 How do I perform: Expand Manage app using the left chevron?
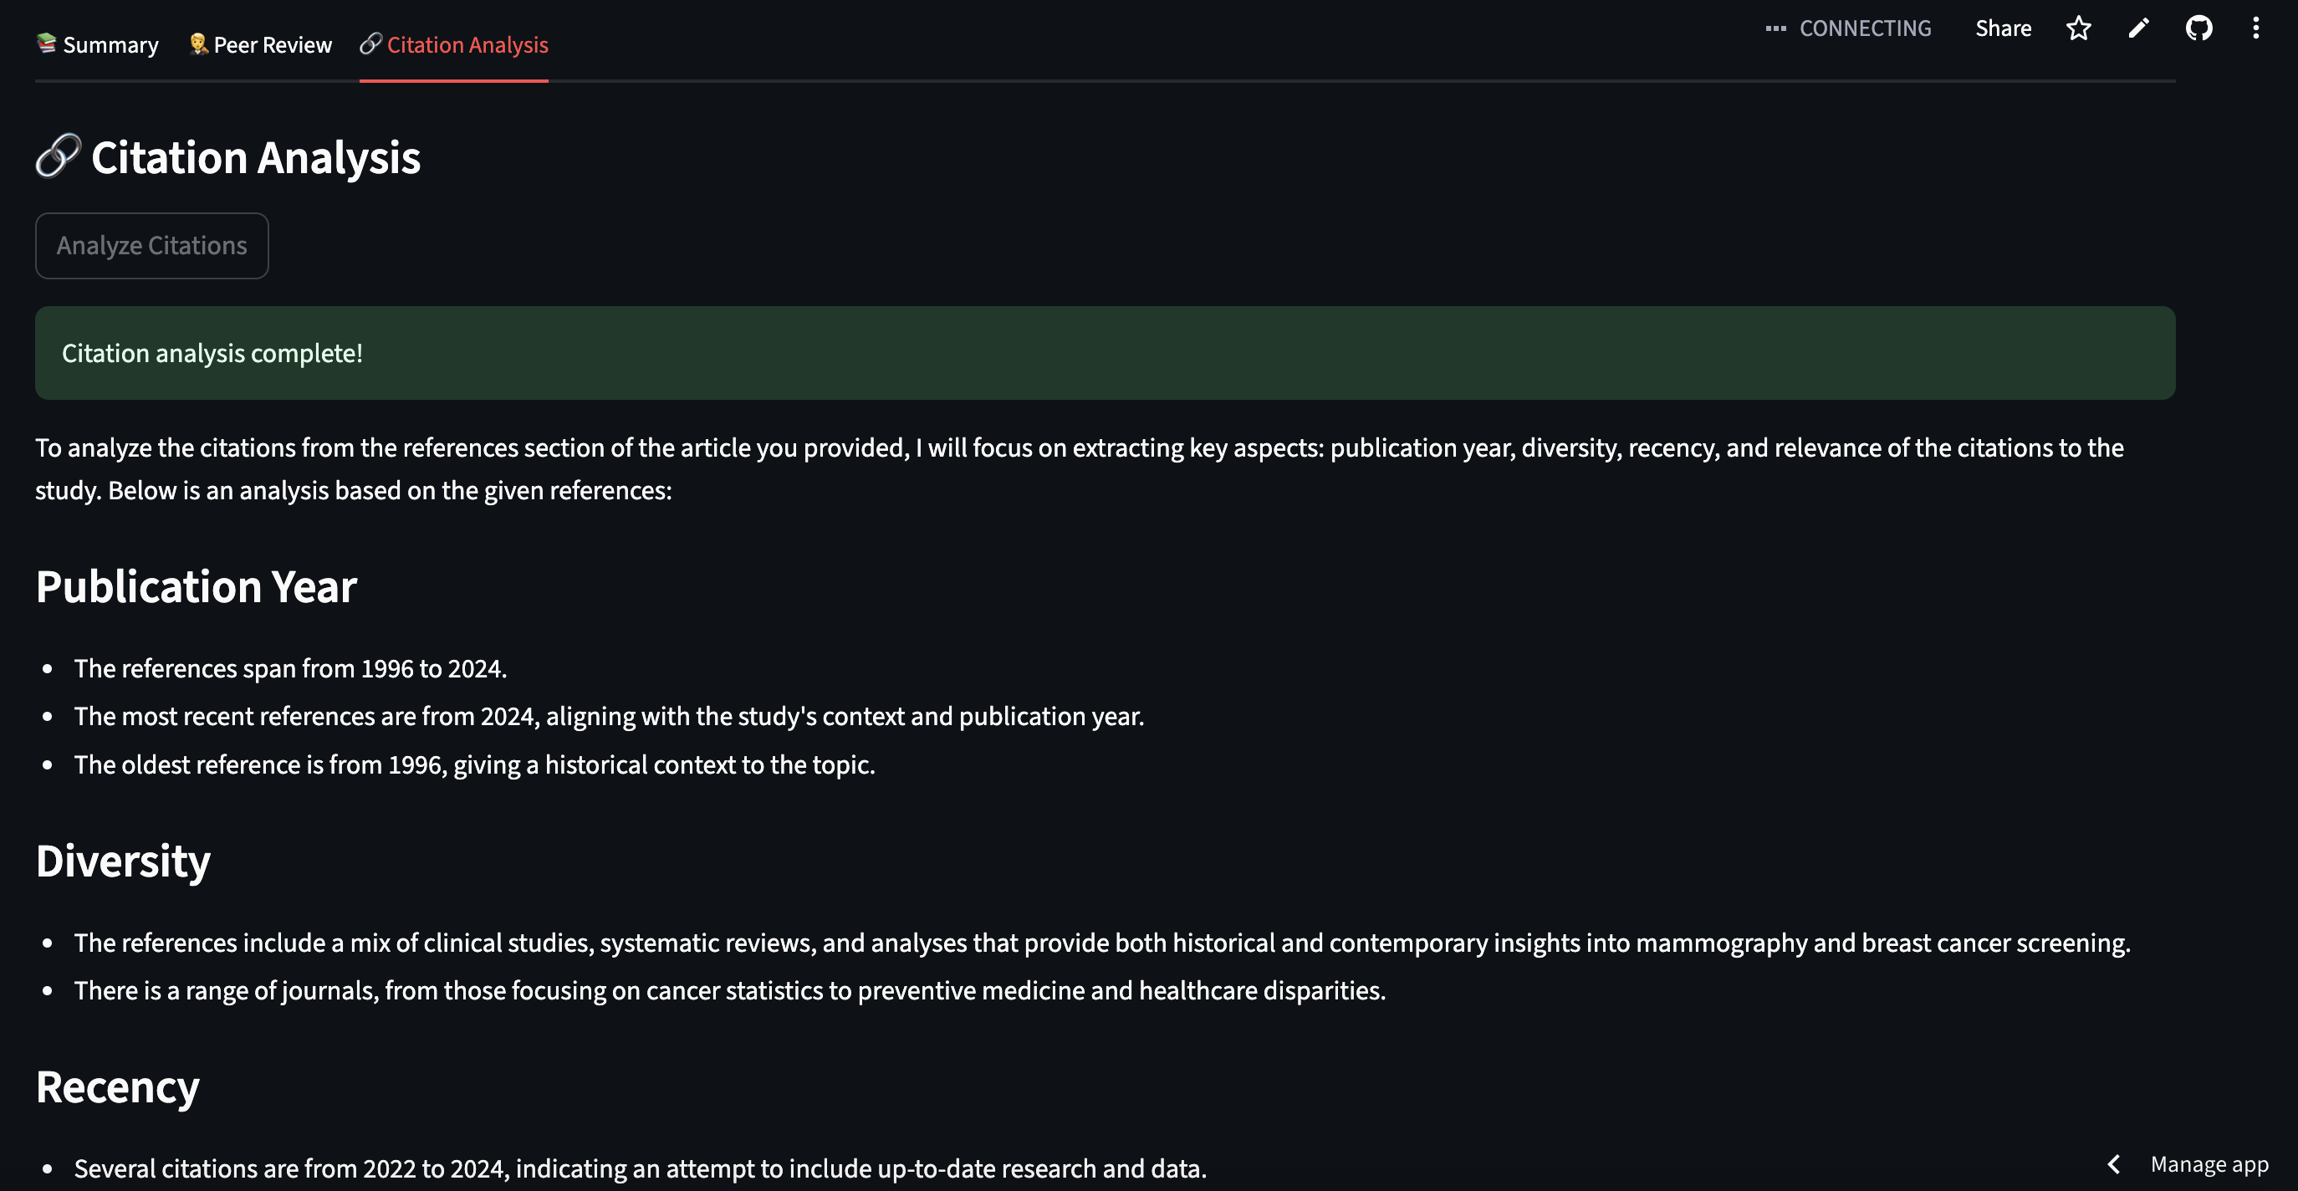point(2113,1164)
